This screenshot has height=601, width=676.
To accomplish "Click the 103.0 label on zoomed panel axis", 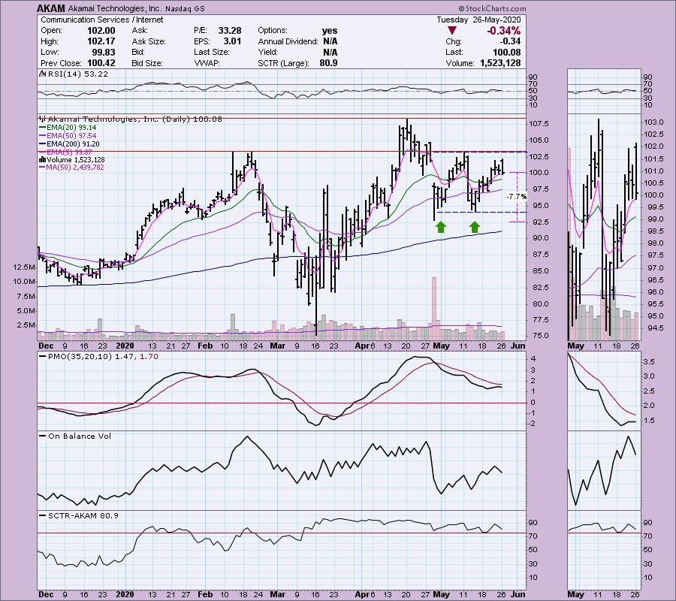I will (x=653, y=122).
